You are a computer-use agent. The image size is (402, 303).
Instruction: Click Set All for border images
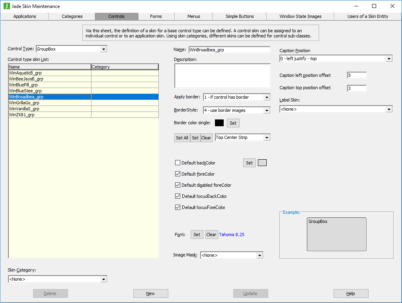[x=182, y=138]
